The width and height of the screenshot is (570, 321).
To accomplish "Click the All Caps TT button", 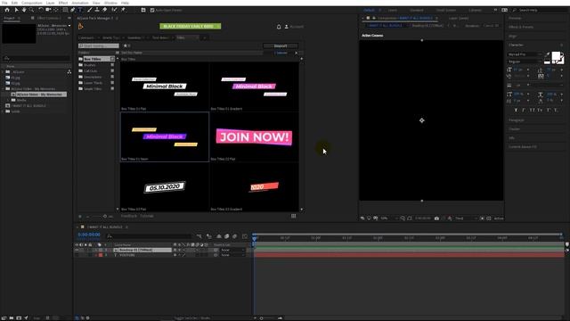I will pyautogui.click(x=532, y=110).
